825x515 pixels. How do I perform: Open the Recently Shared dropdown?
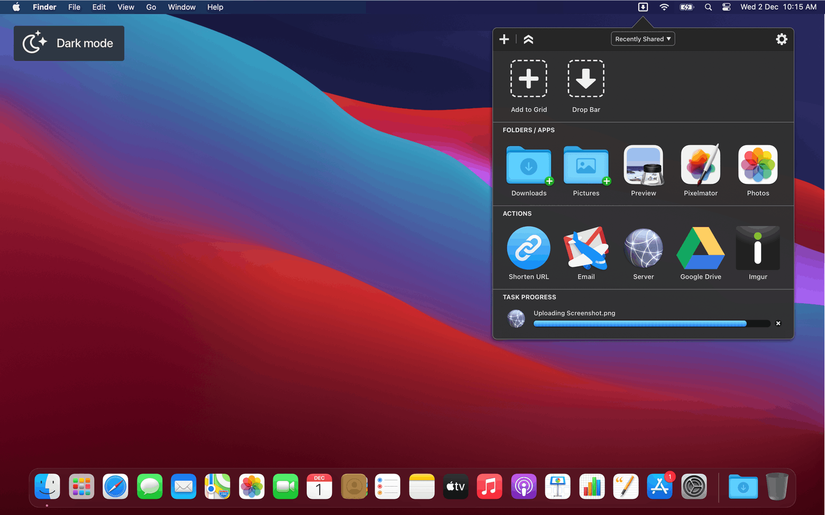point(643,39)
